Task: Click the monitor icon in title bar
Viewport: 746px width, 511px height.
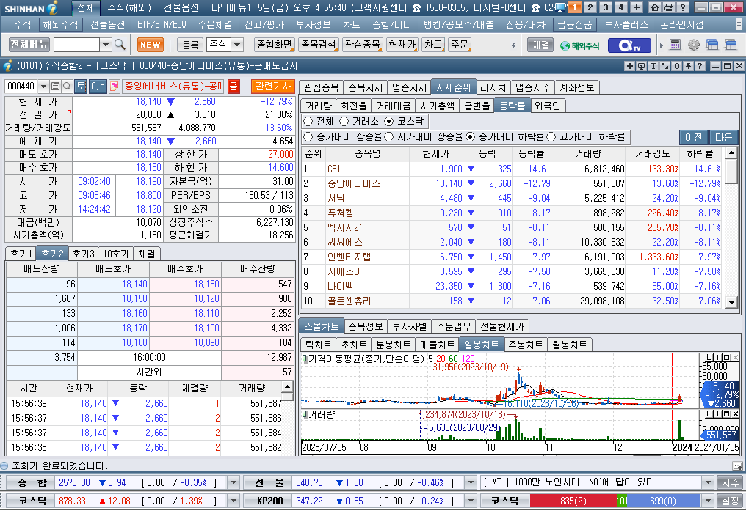Action: (x=560, y=7)
